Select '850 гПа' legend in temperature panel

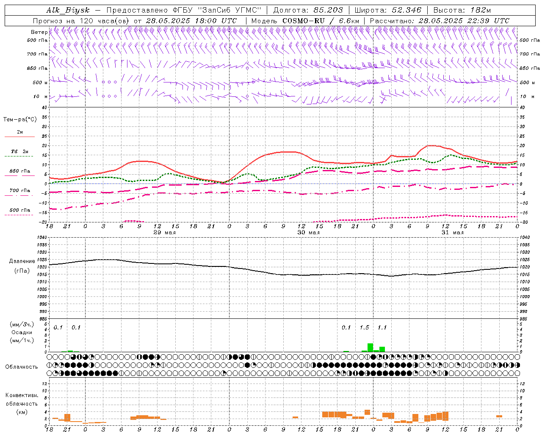[20, 171]
